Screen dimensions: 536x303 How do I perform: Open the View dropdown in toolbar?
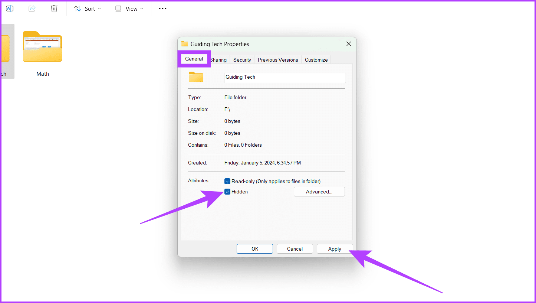coord(129,9)
